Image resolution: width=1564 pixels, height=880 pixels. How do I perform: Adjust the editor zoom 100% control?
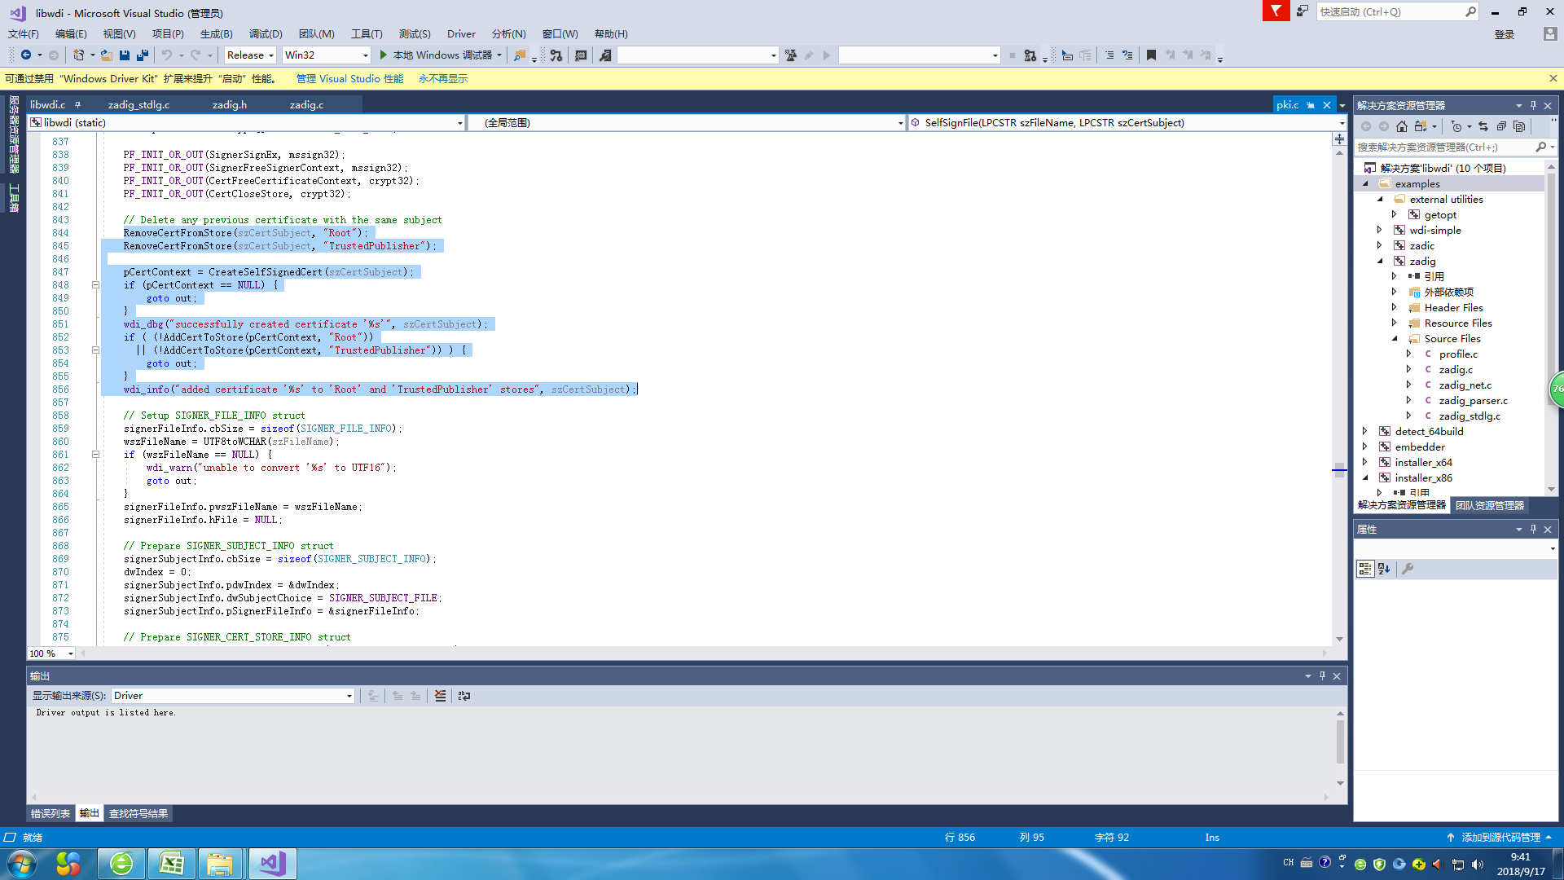[x=51, y=653]
